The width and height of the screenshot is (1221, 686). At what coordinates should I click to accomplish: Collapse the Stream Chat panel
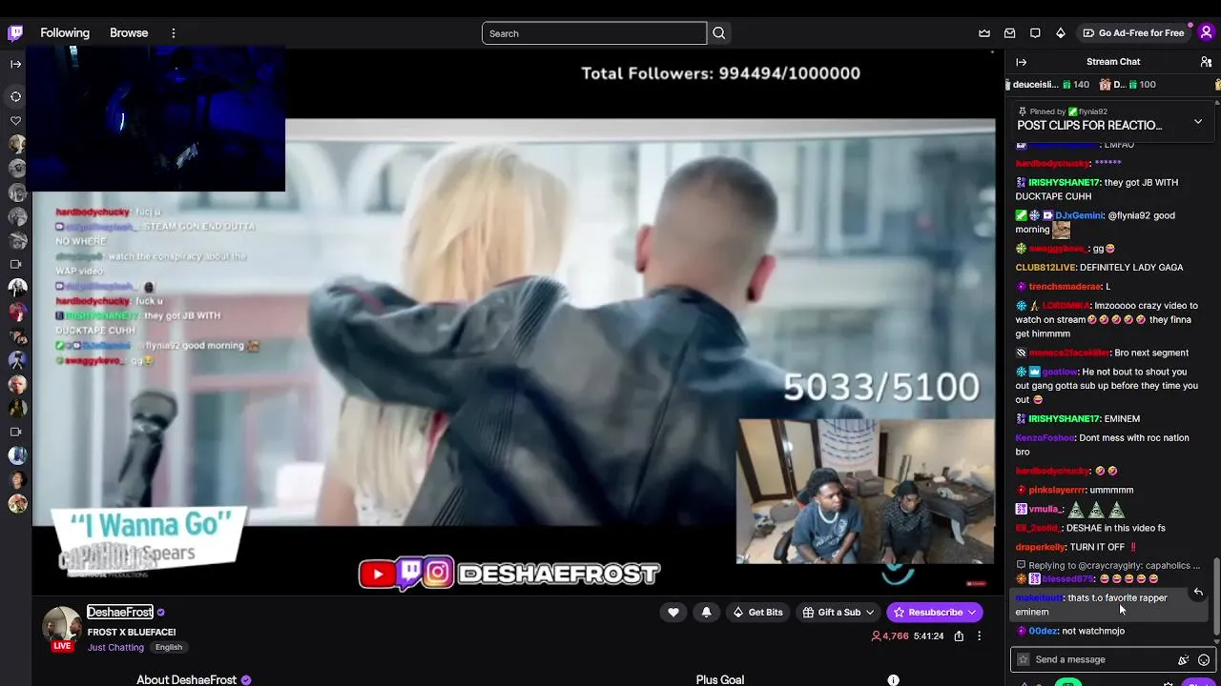coord(1022,62)
